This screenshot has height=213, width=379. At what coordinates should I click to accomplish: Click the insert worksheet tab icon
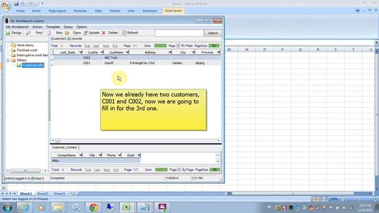click(x=72, y=193)
